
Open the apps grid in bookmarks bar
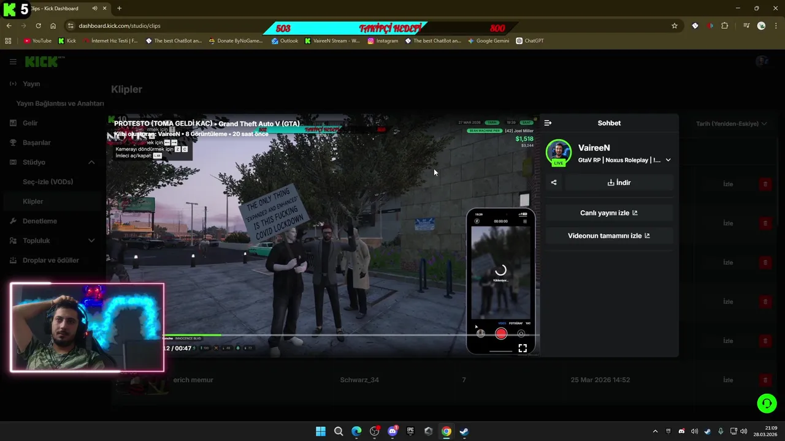[8, 41]
